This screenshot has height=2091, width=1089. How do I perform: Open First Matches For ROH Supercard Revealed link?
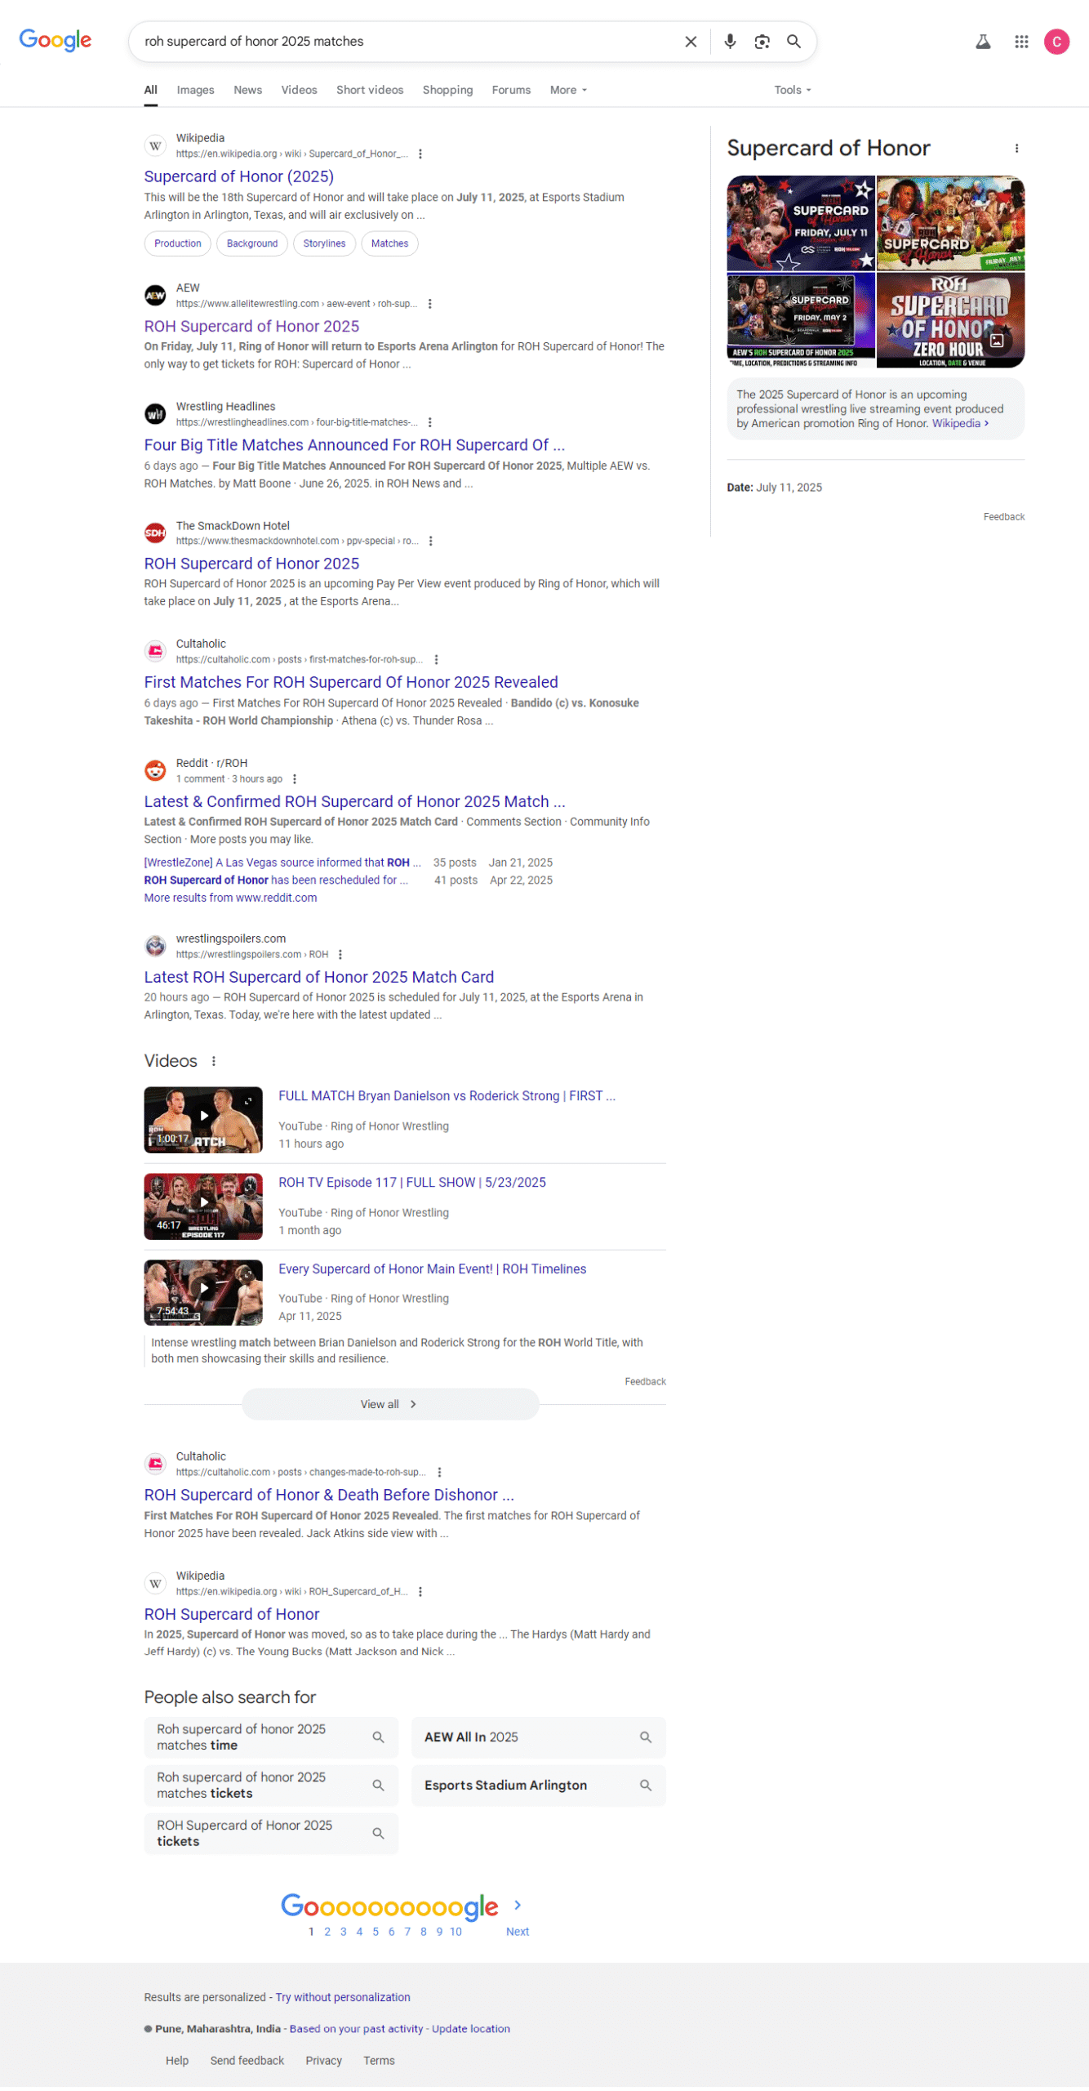tap(351, 683)
